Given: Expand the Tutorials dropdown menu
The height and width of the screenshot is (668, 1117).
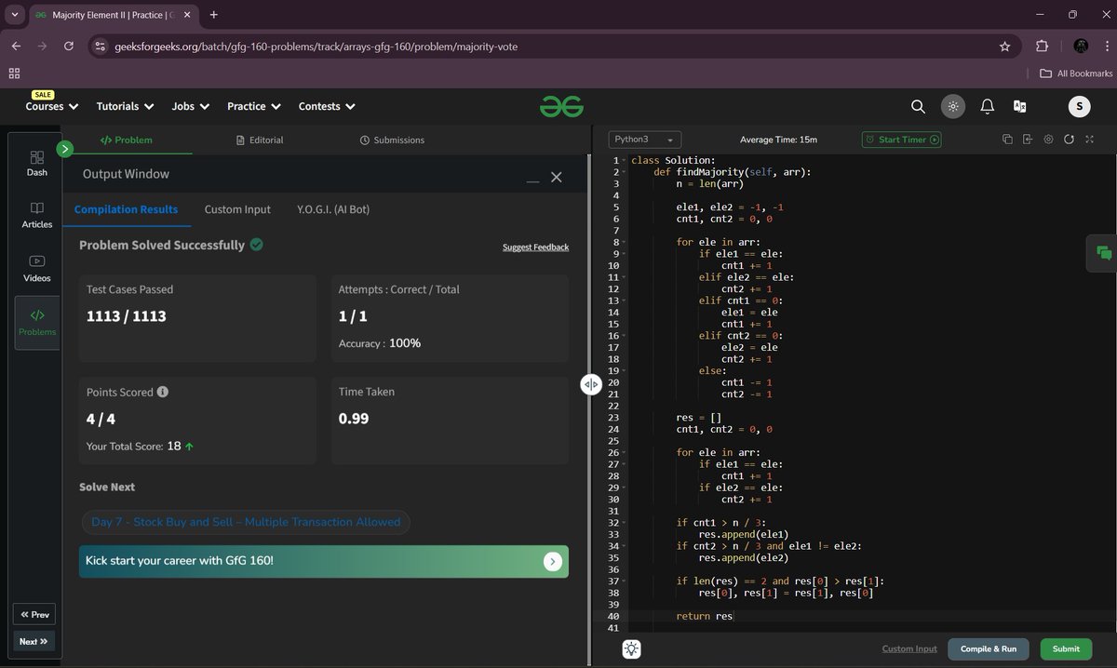Looking at the screenshot, I should [x=124, y=106].
